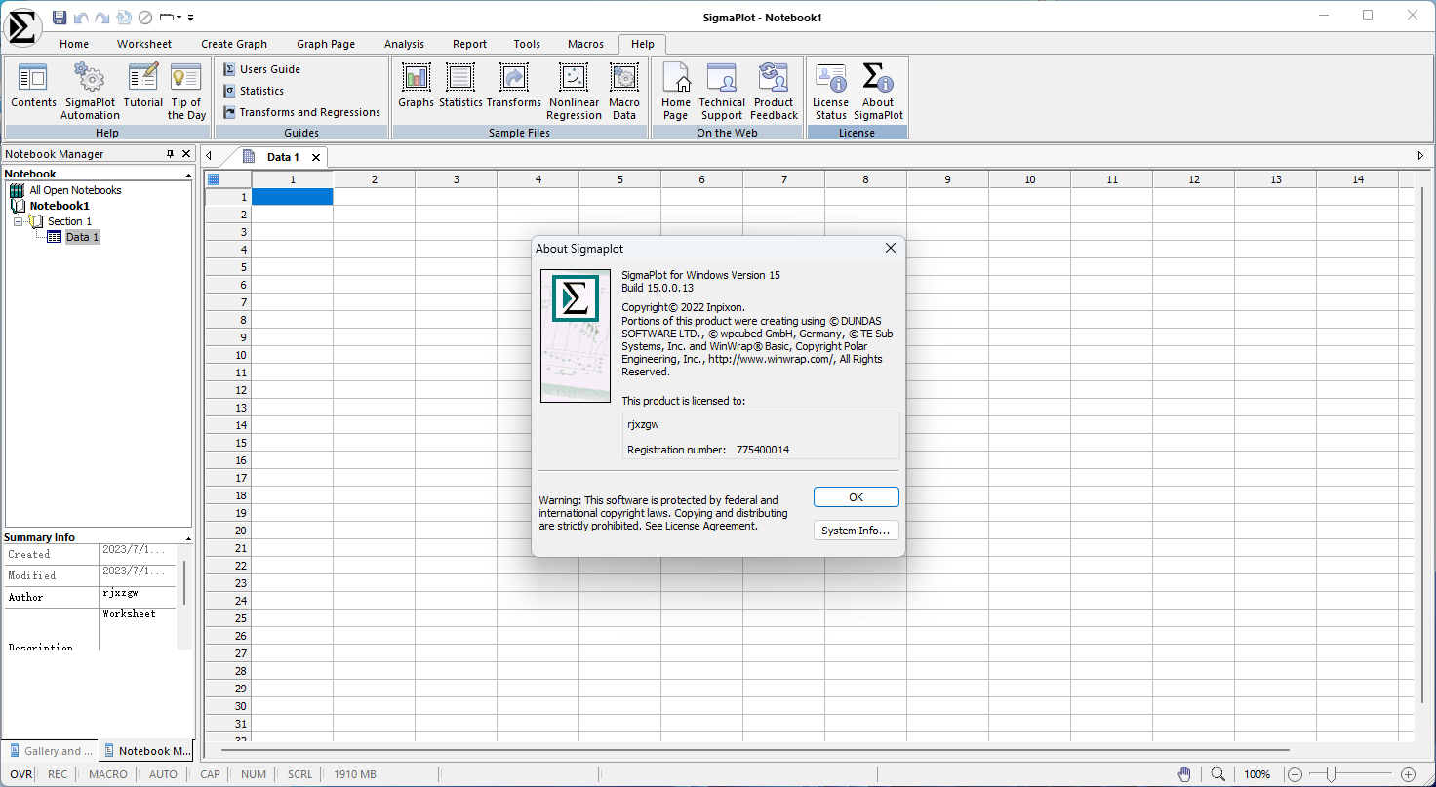Switch to the Macros tab
1436x787 pixels.
pos(585,44)
